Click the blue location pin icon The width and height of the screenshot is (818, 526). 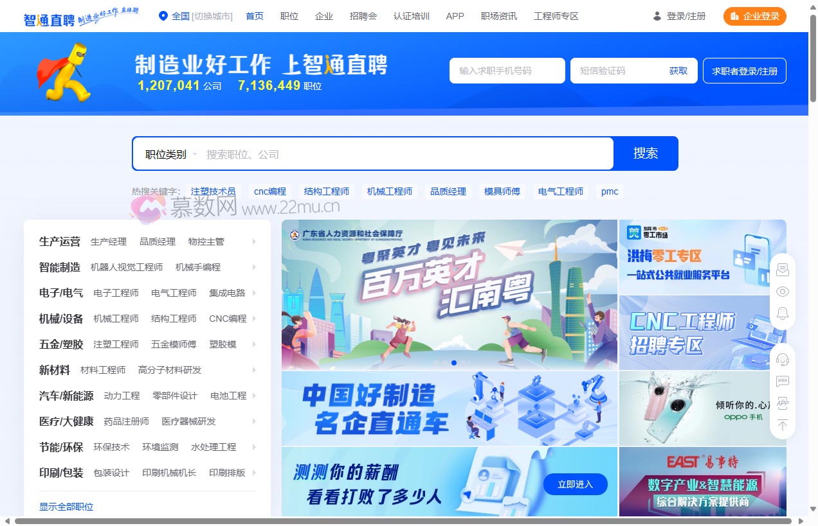coord(162,16)
